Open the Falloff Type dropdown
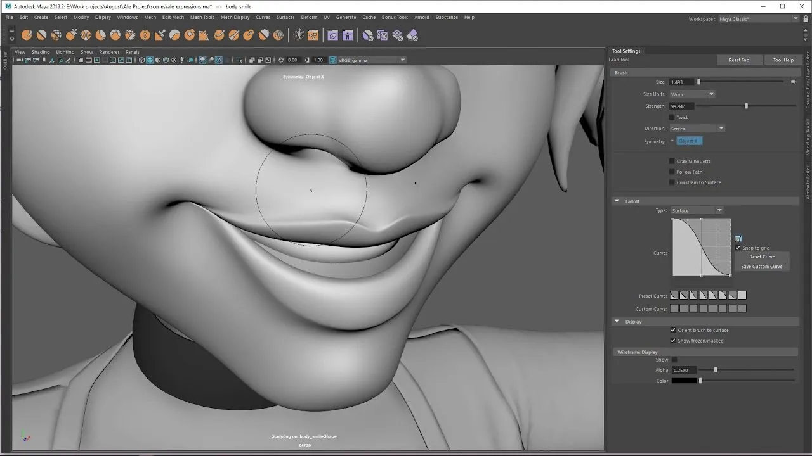This screenshot has height=456, width=812. point(697,210)
